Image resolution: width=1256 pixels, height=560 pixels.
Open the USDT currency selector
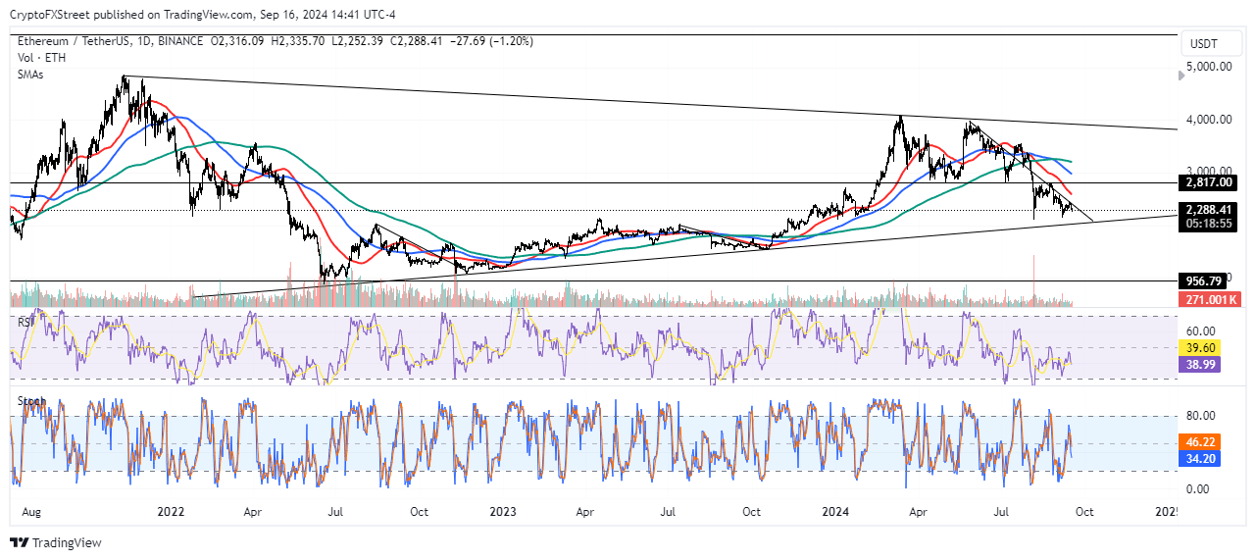[x=1203, y=44]
